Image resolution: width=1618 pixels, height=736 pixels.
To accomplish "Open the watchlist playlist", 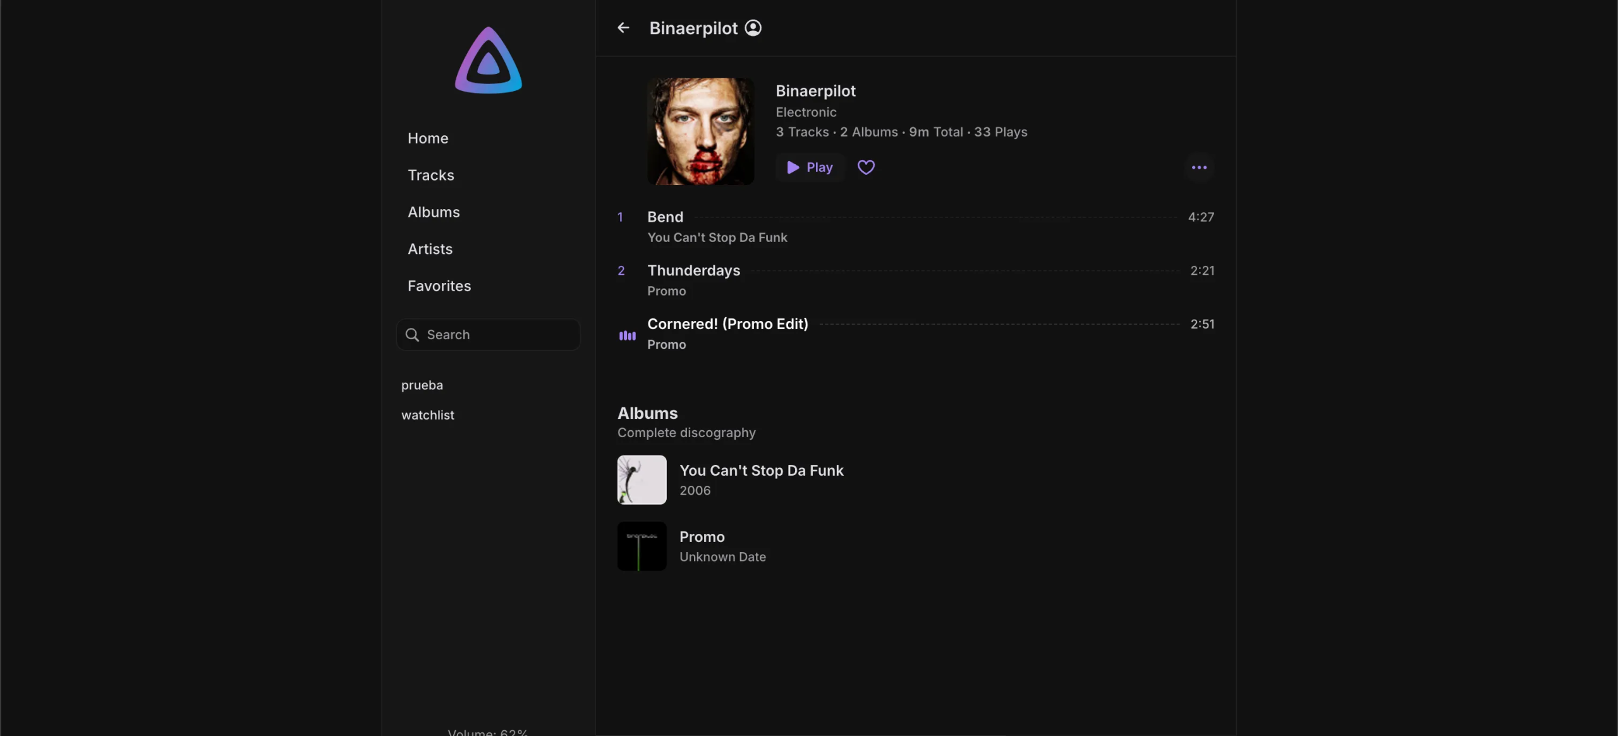I will coord(428,415).
